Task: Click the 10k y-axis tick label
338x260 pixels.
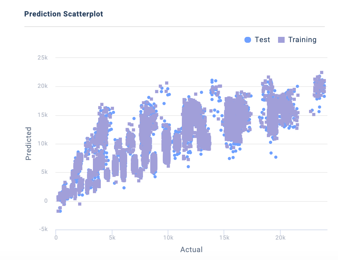Action: 43,143
